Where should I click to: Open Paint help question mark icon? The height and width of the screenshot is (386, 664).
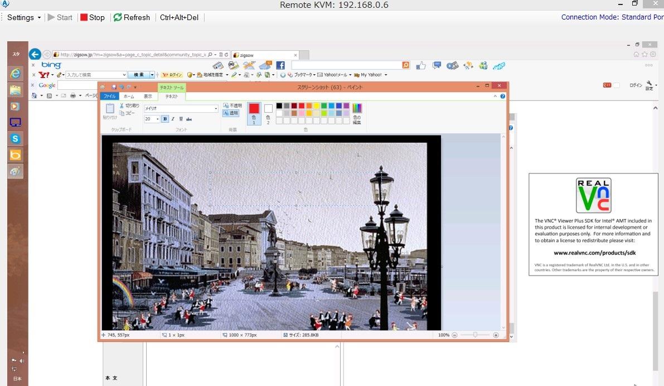[x=503, y=96]
